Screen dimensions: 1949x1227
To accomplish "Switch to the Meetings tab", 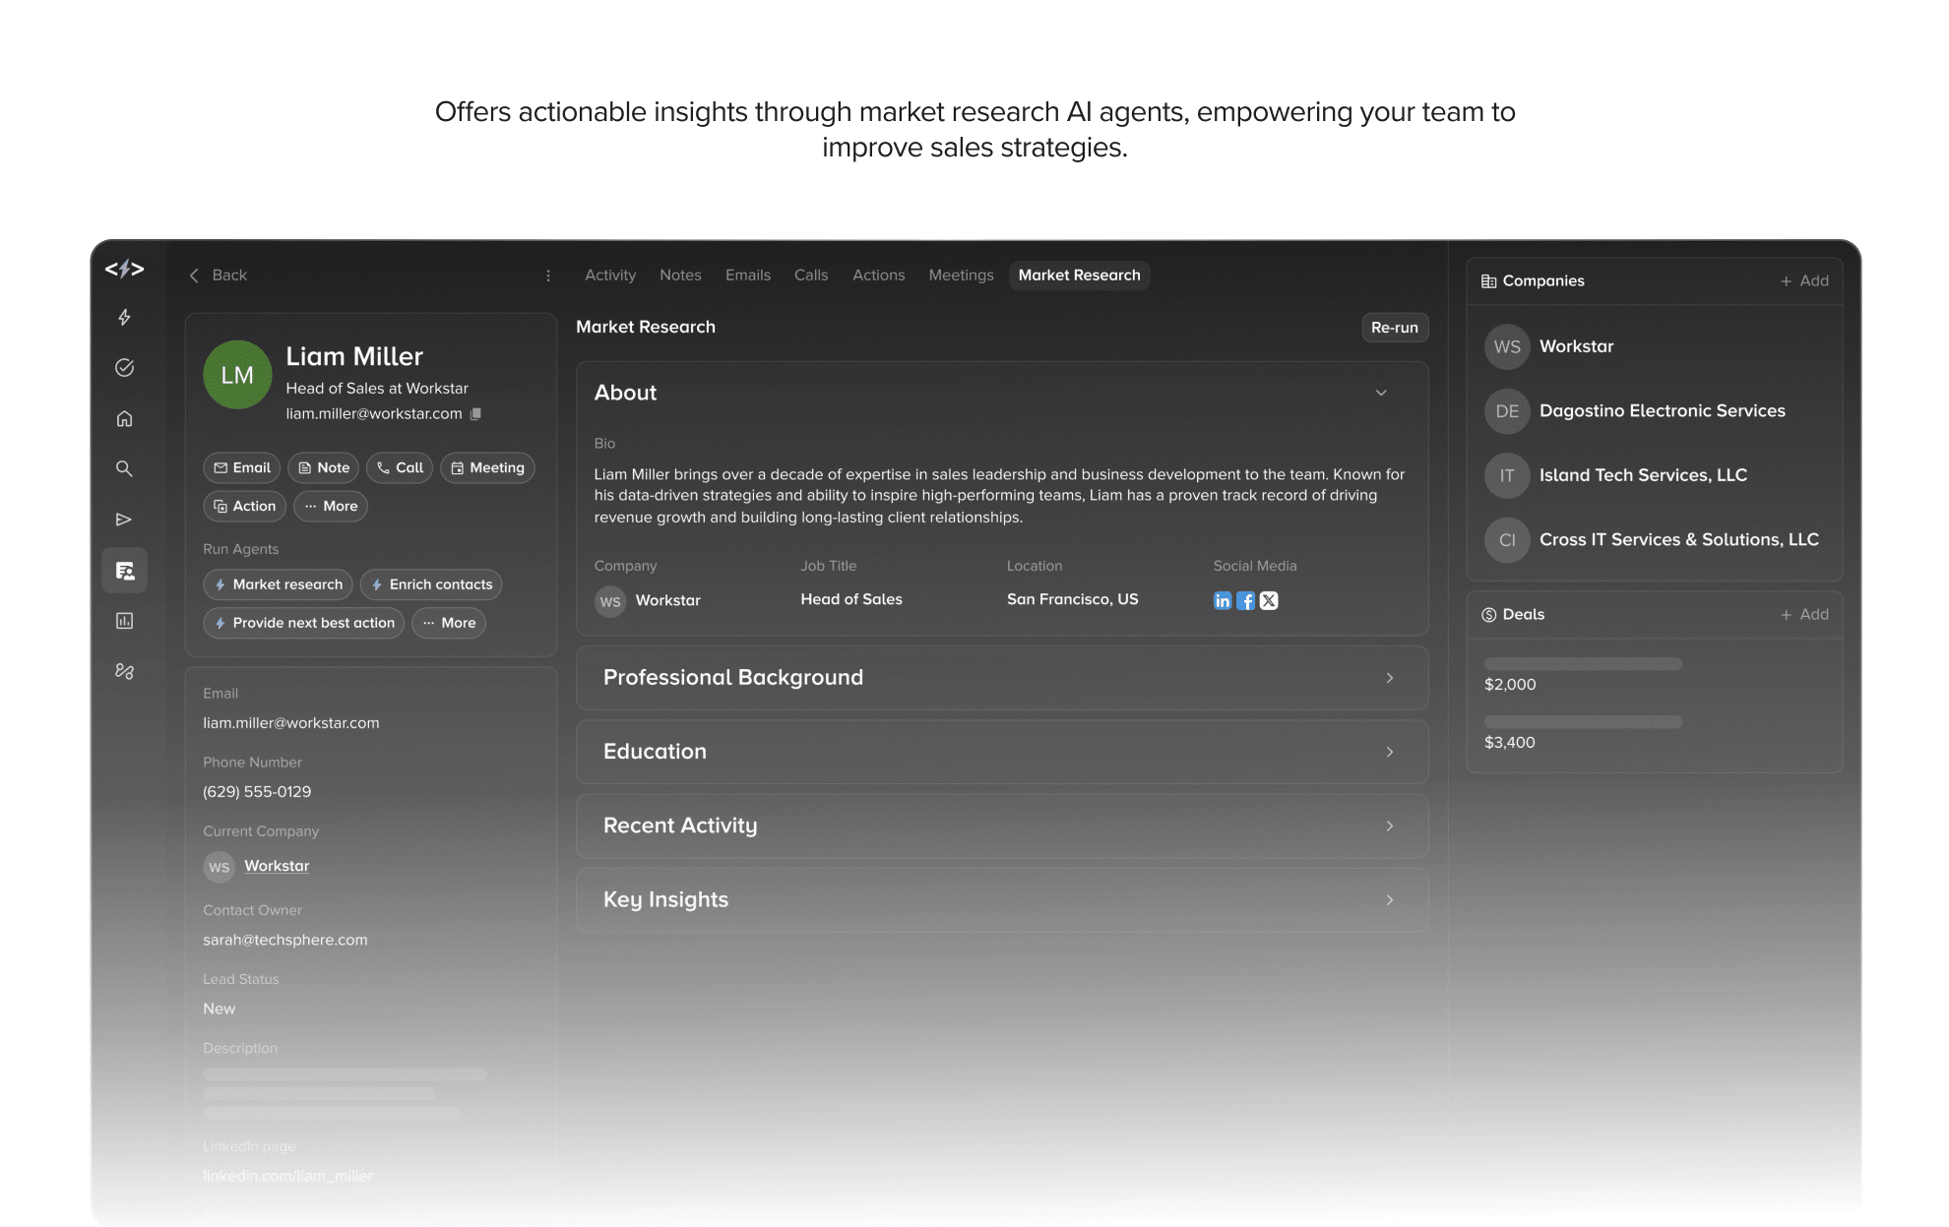I will pyautogui.click(x=961, y=276).
